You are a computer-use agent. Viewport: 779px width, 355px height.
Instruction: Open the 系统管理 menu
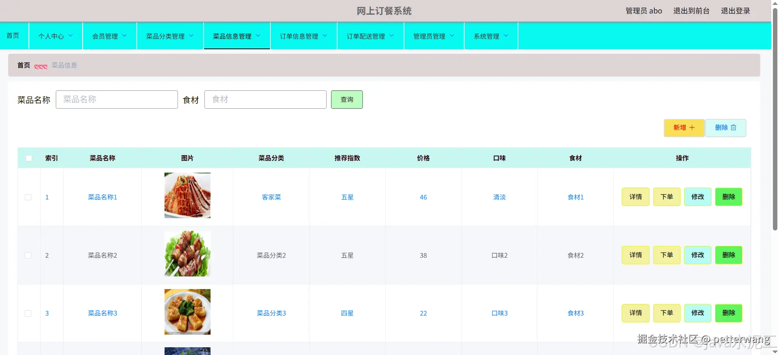491,36
